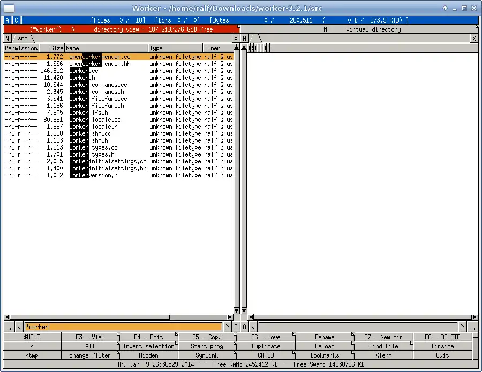Select file workerinitialsettings.hh
Viewport: 482px width, 372px height.
click(x=119, y=169)
